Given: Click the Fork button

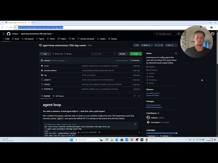Looking at the screenshot, I should click(x=159, y=45).
